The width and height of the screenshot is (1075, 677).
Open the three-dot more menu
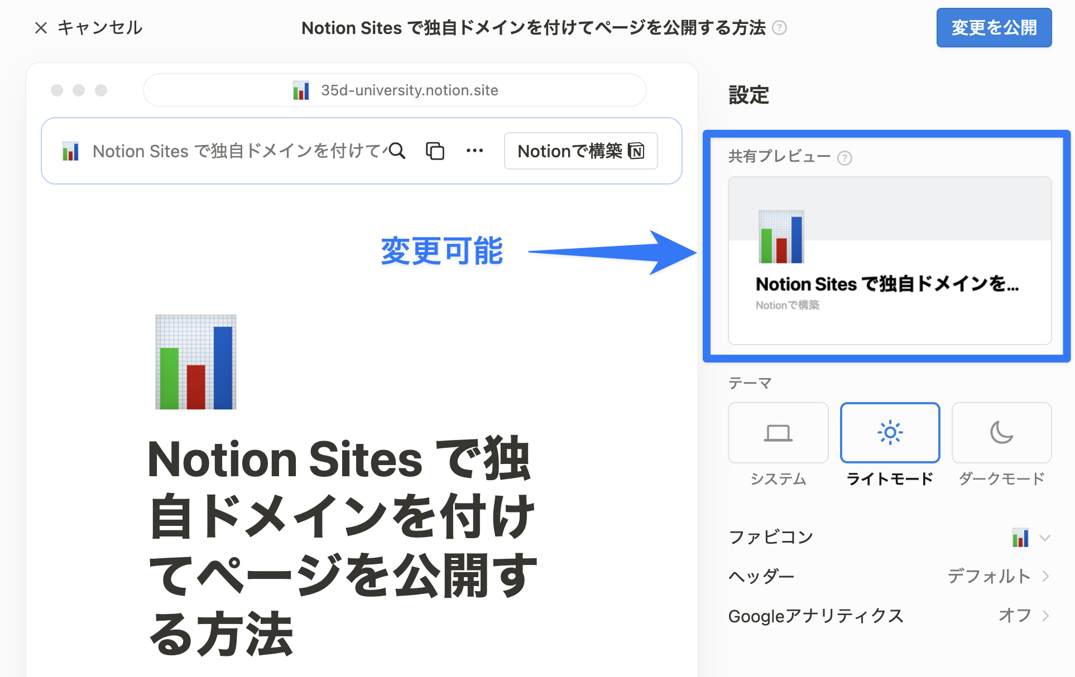click(x=475, y=151)
